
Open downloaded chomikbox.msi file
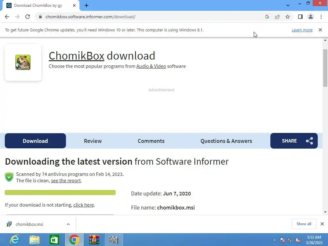[x=29, y=224]
